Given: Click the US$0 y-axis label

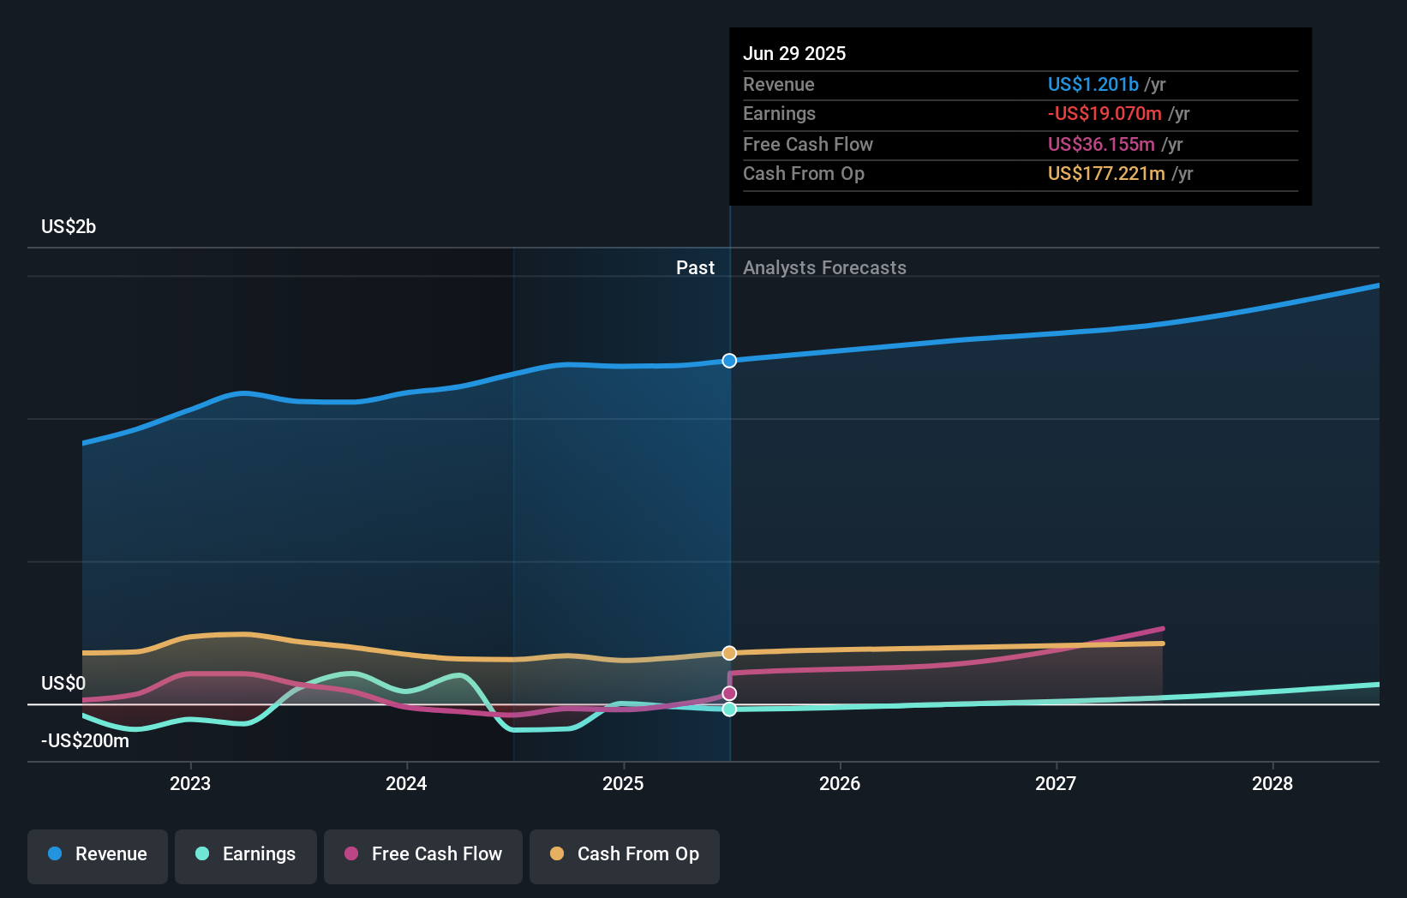Looking at the screenshot, I should coord(63,683).
